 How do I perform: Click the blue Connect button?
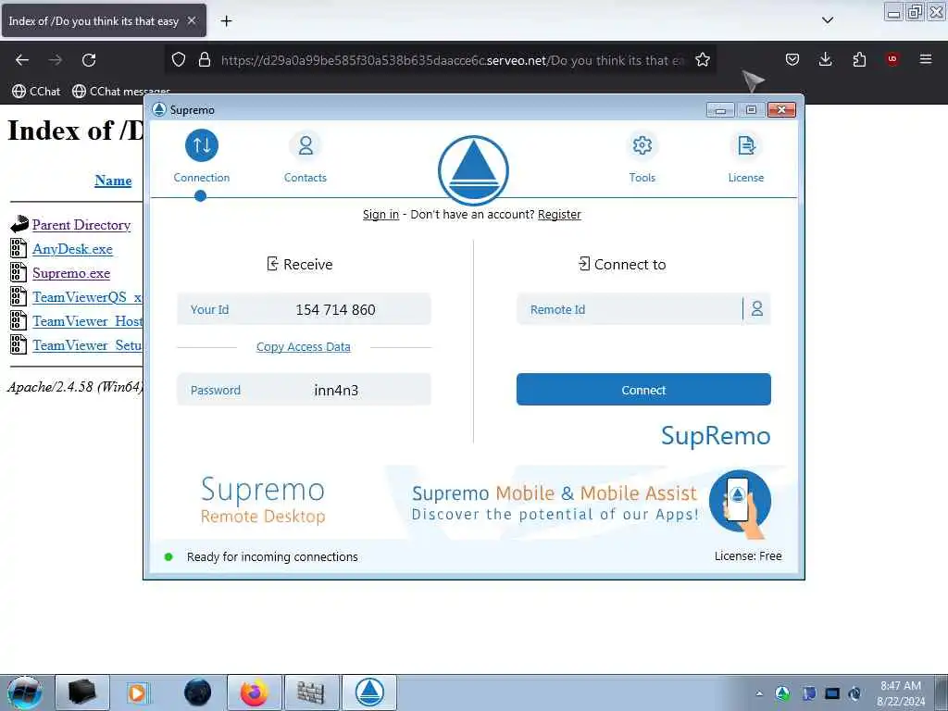643,390
